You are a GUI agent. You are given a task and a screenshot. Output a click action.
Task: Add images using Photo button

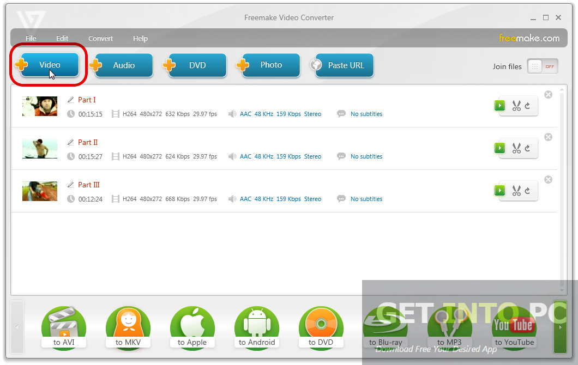coord(271,65)
